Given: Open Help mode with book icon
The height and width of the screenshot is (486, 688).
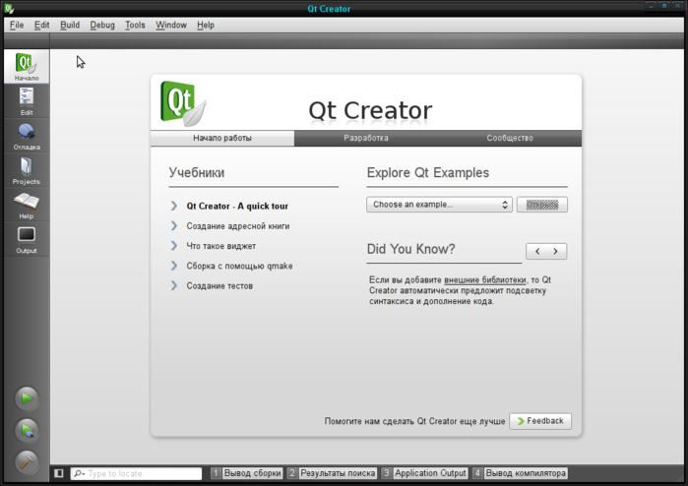Looking at the screenshot, I should pyautogui.click(x=27, y=205).
